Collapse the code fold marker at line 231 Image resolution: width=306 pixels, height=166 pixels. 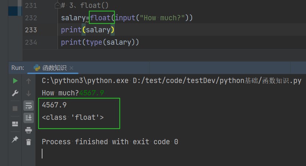coord(57,5)
